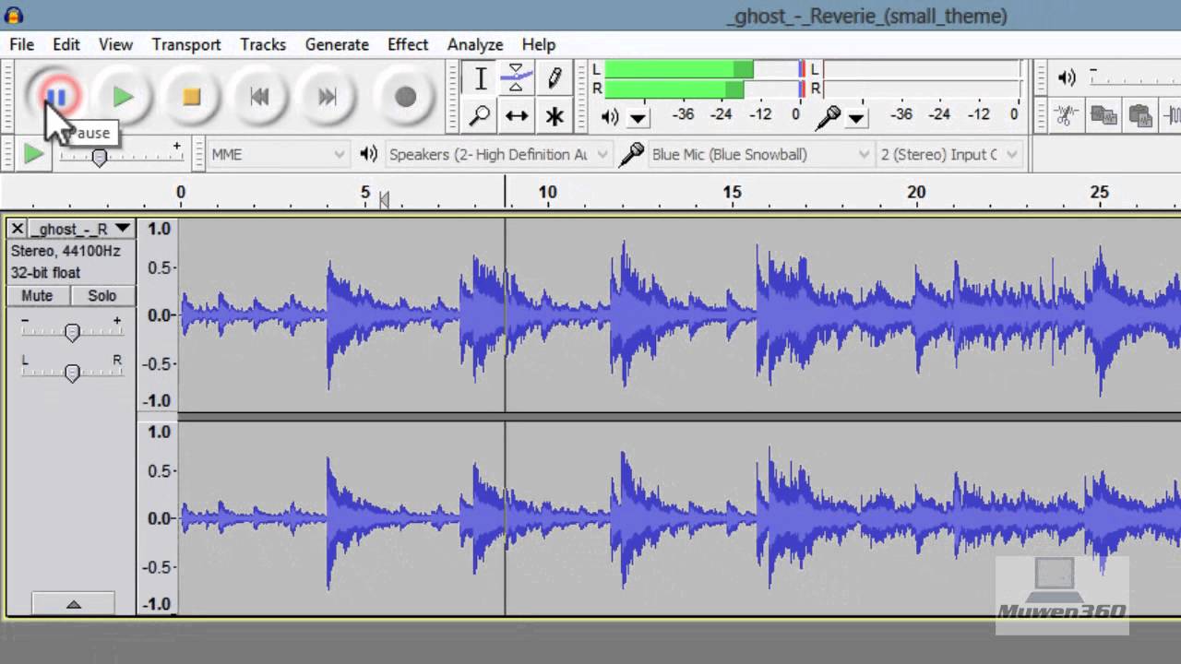
Task: Open the Analyze menu
Action: [x=475, y=44]
